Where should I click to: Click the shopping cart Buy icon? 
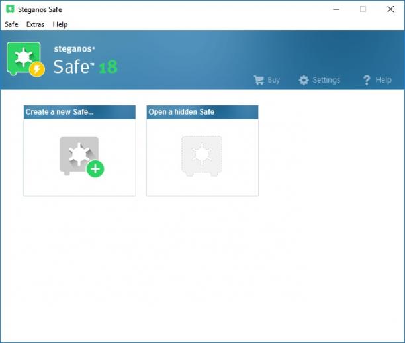259,80
